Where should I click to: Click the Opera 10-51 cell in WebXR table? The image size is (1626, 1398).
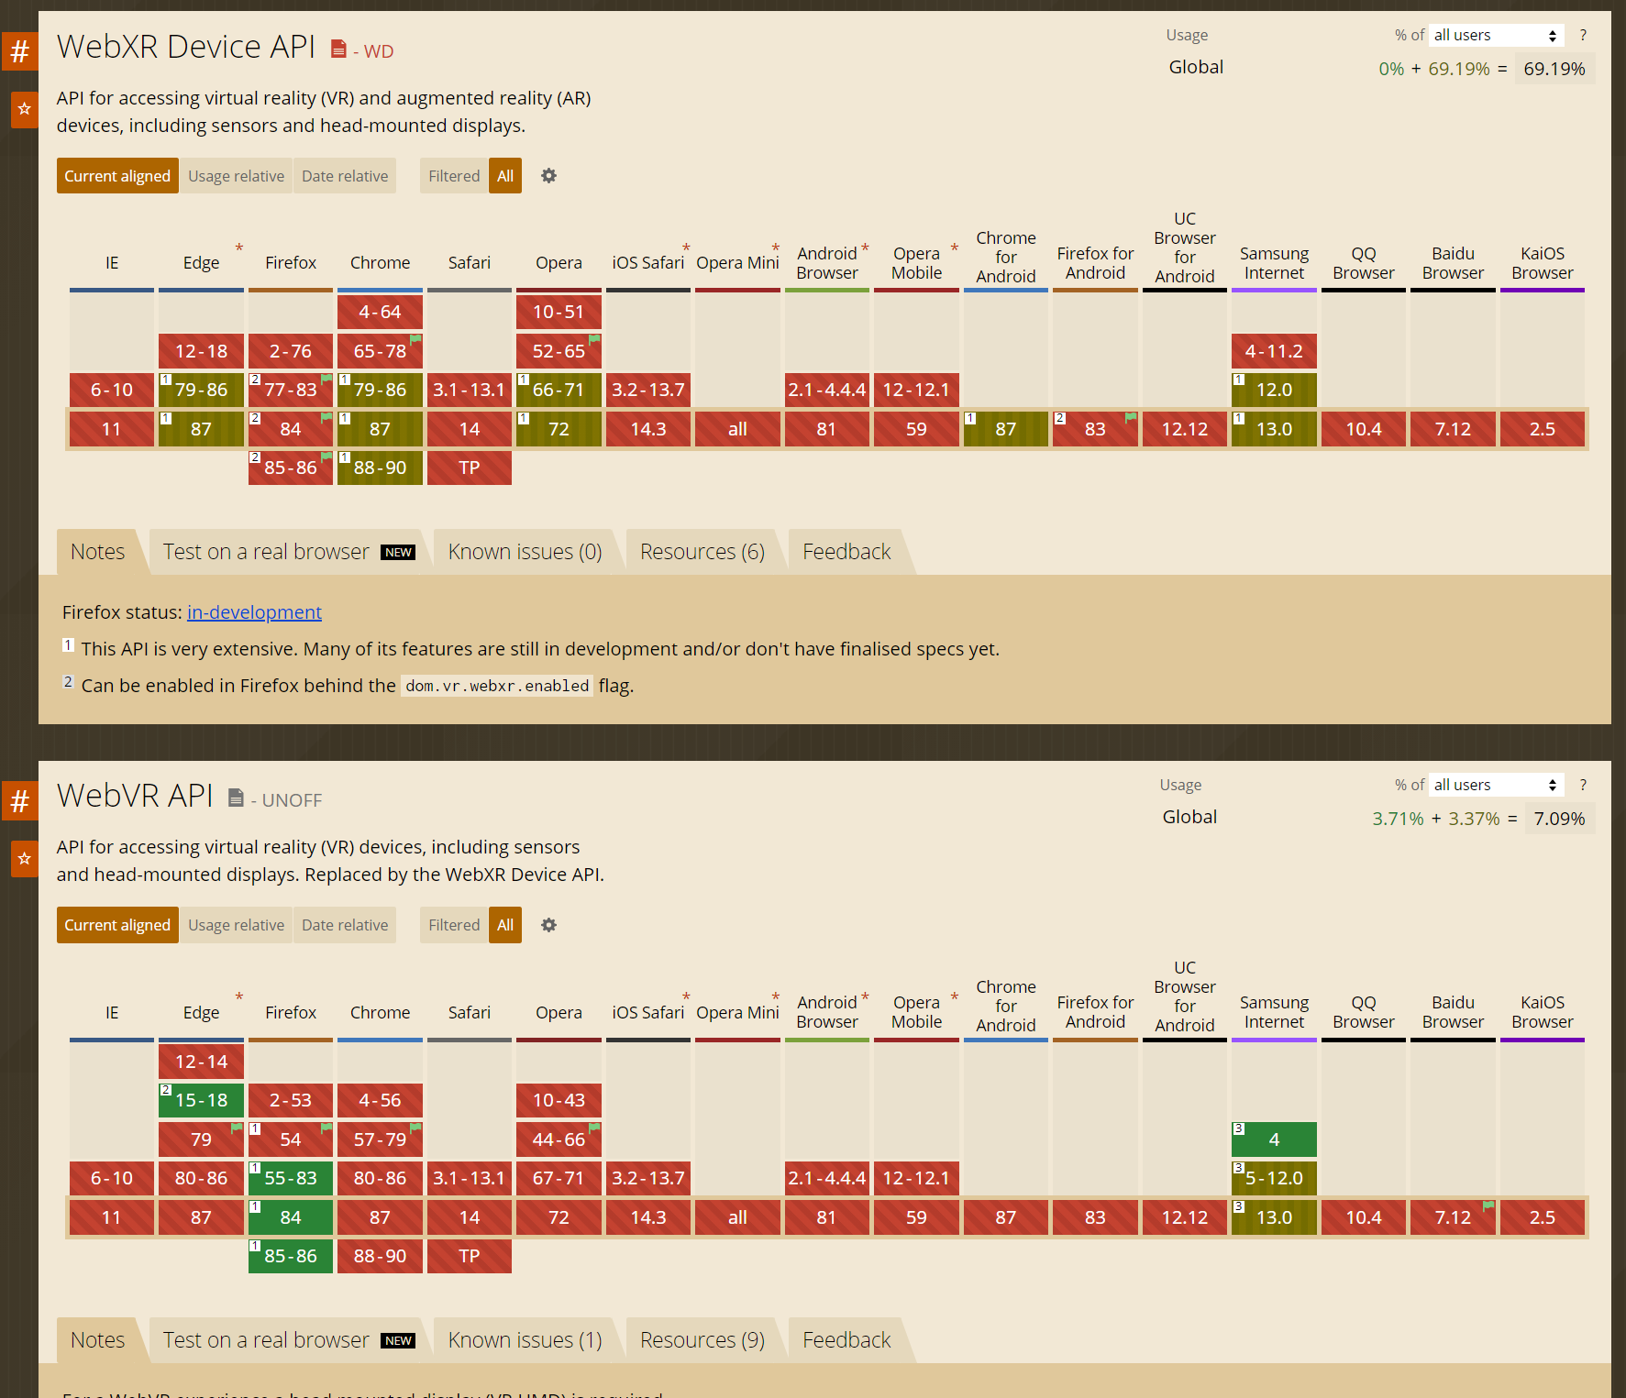(x=559, y=313)
